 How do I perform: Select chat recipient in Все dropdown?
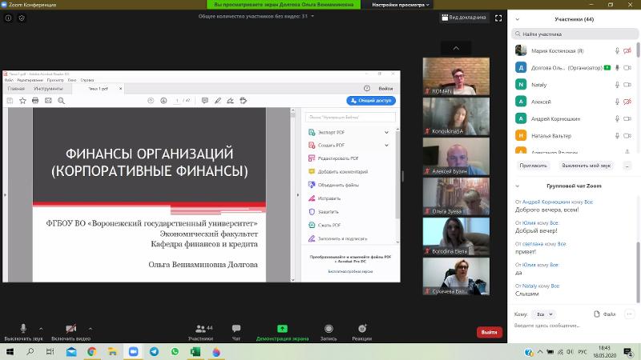coord(544,314)
